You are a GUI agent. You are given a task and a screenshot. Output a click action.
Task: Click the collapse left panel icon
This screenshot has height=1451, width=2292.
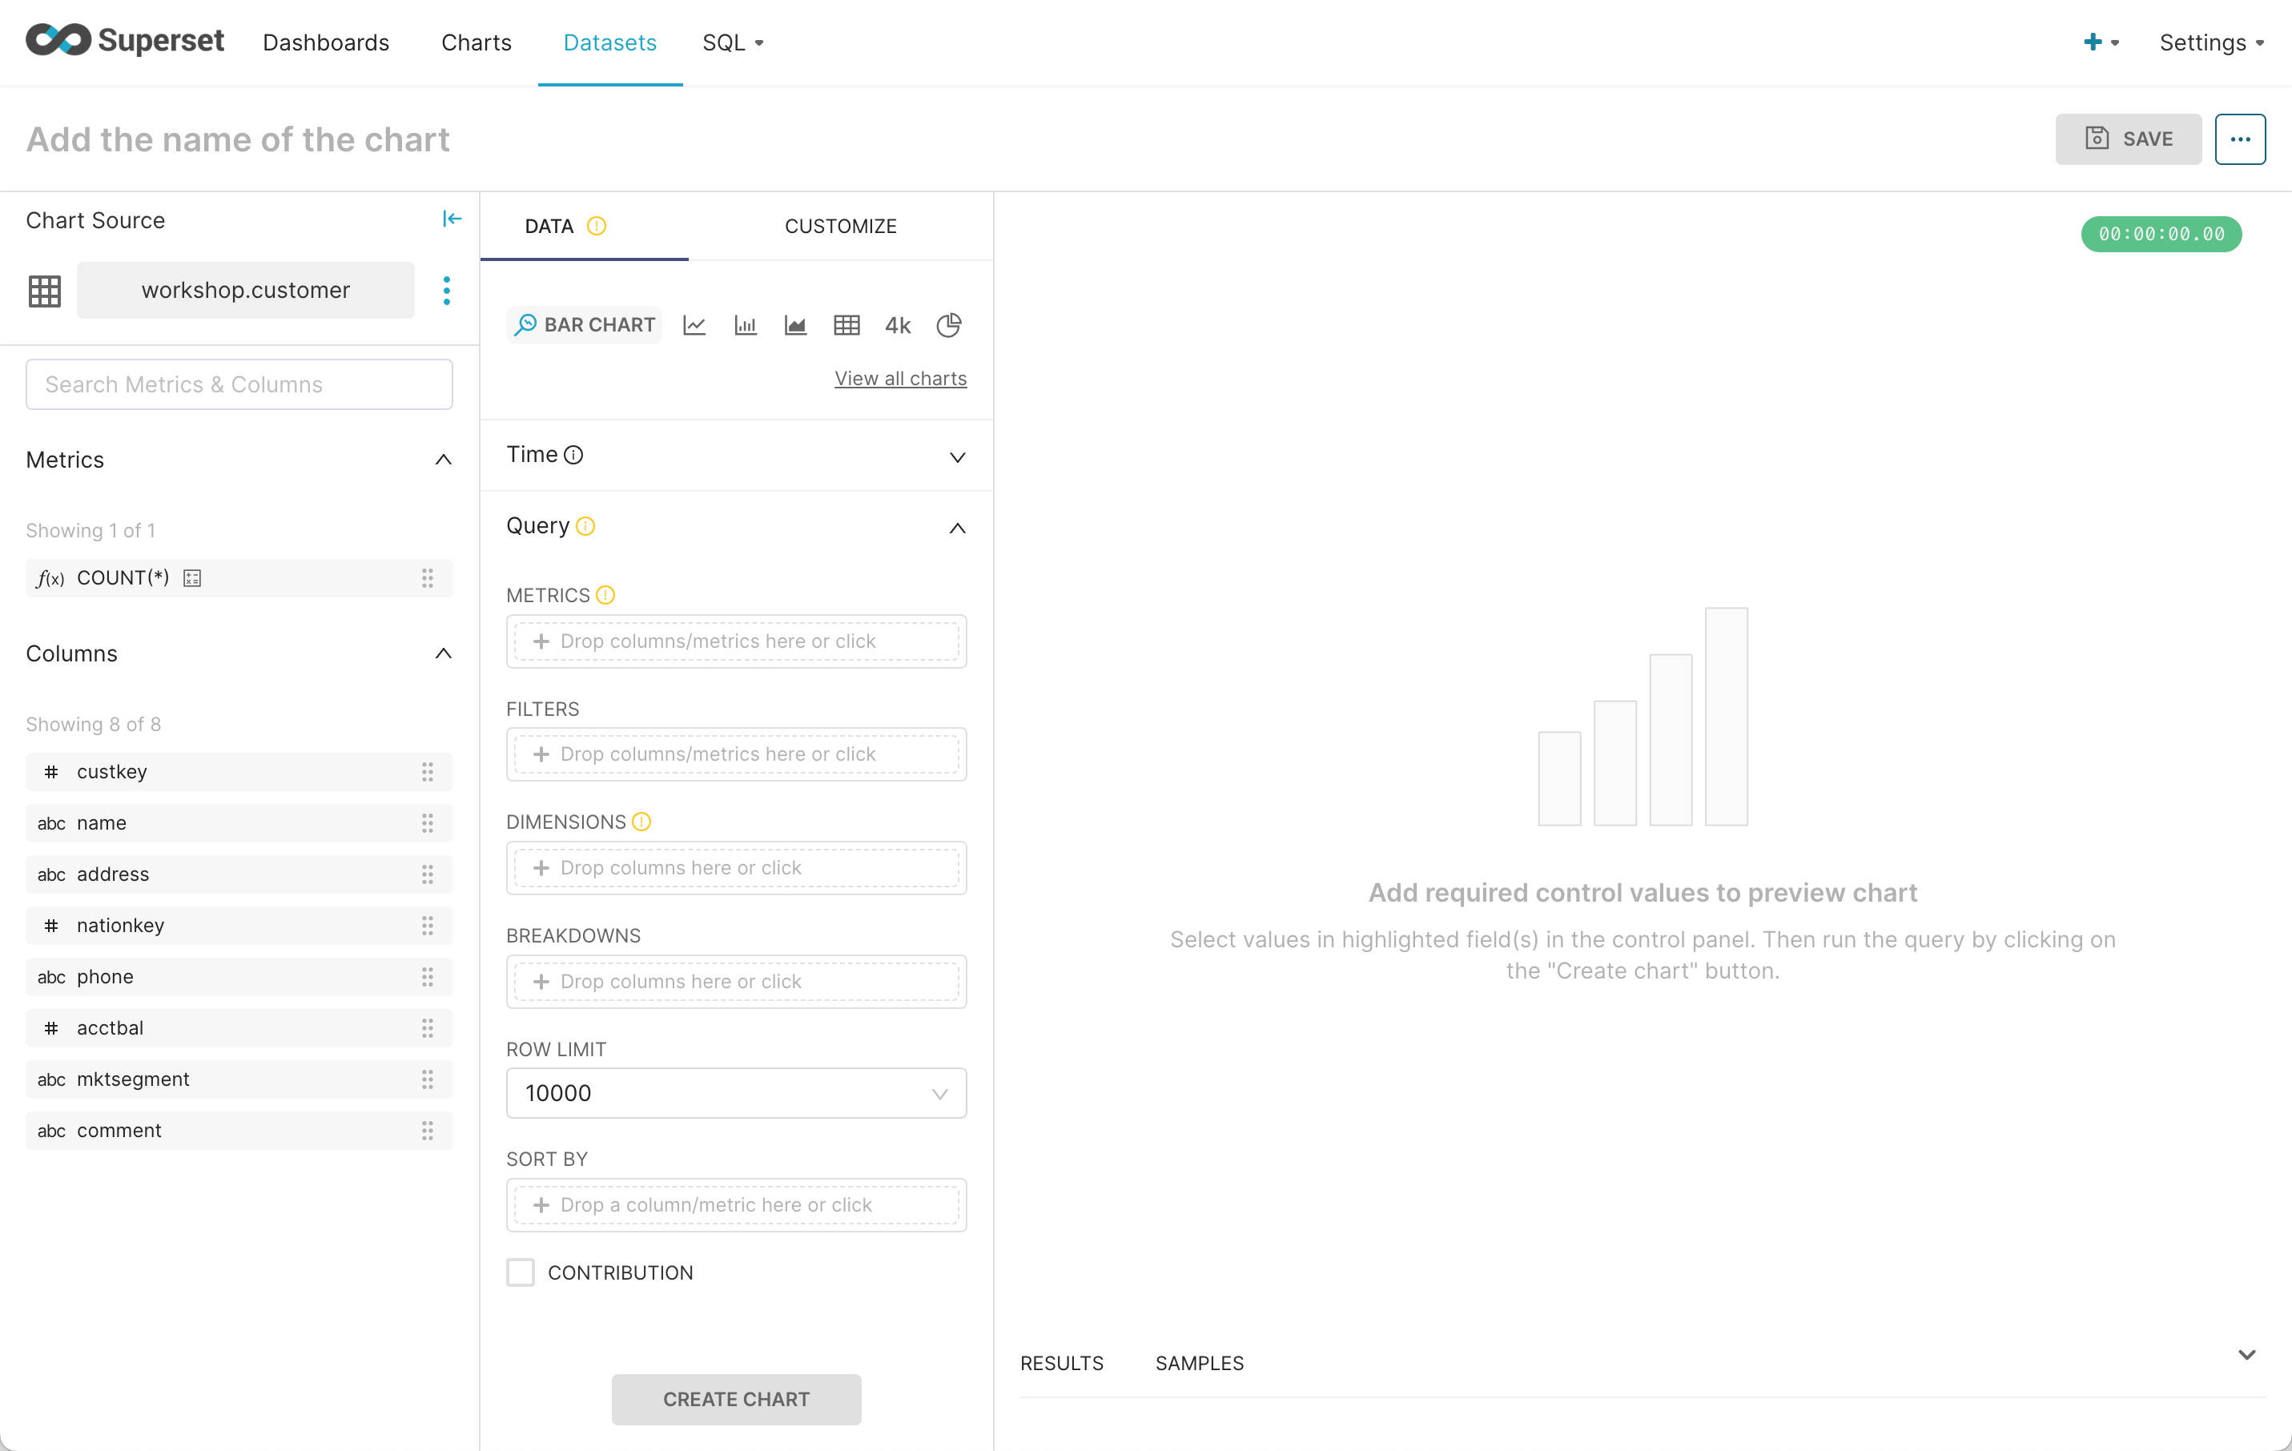451,219
